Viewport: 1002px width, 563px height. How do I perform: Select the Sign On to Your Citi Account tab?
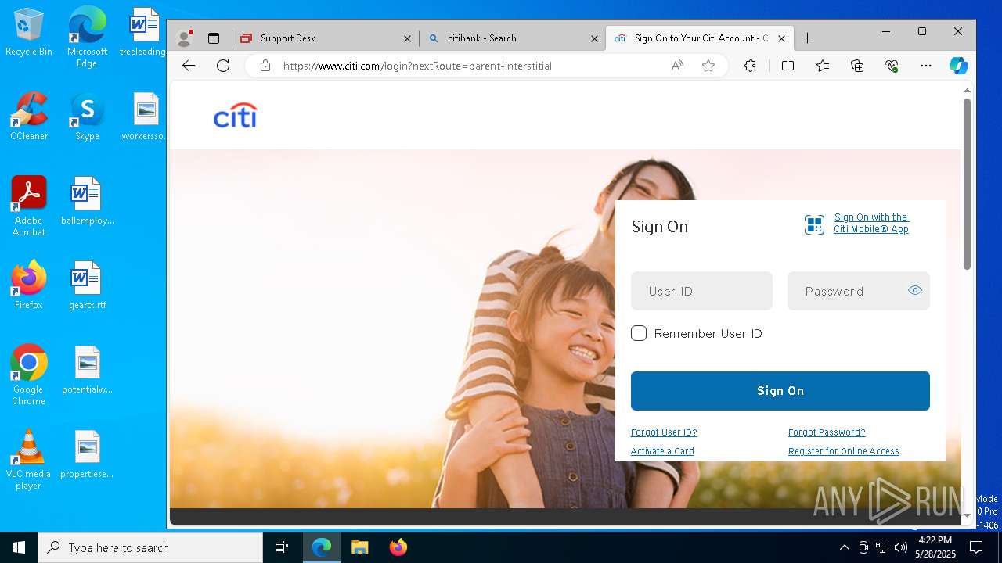(x=700, y=38)
